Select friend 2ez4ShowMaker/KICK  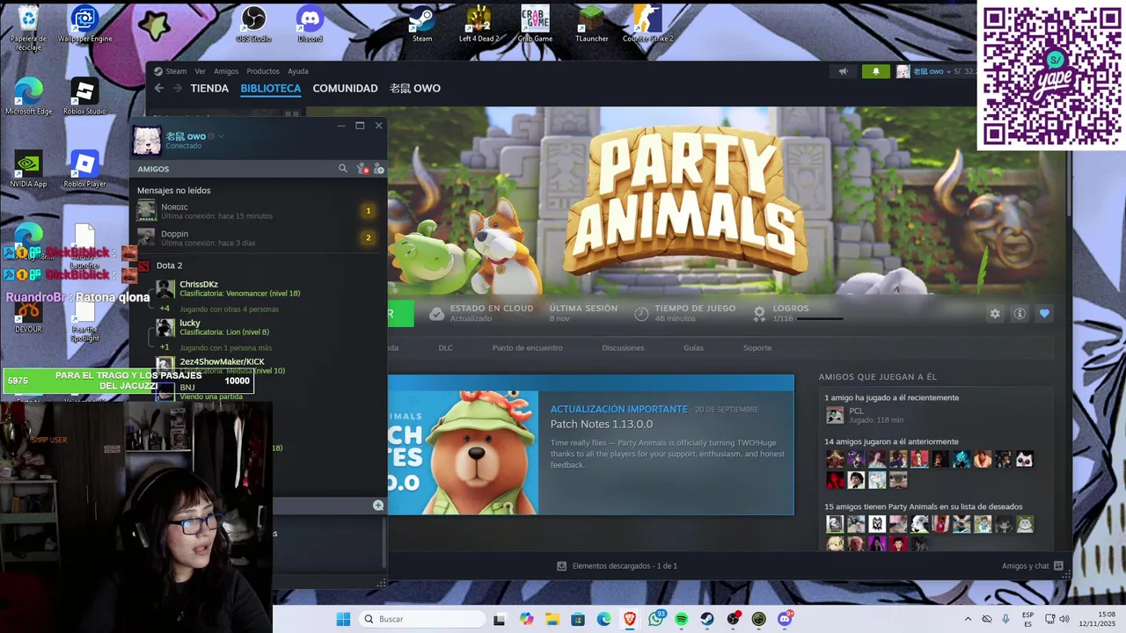click(x=222, y=361)
